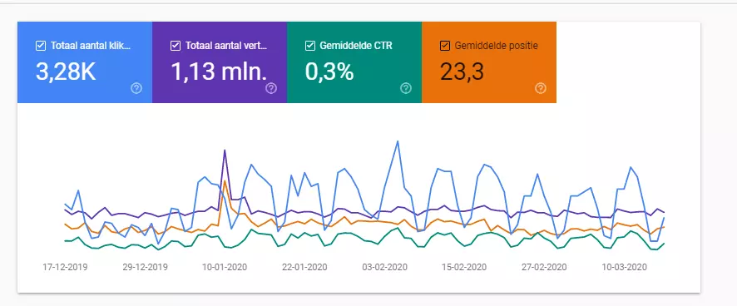This screenshot has height=306, width=737.
Task: Click the 10-01-2020 axis date label
Action: (x=225, y=267)
